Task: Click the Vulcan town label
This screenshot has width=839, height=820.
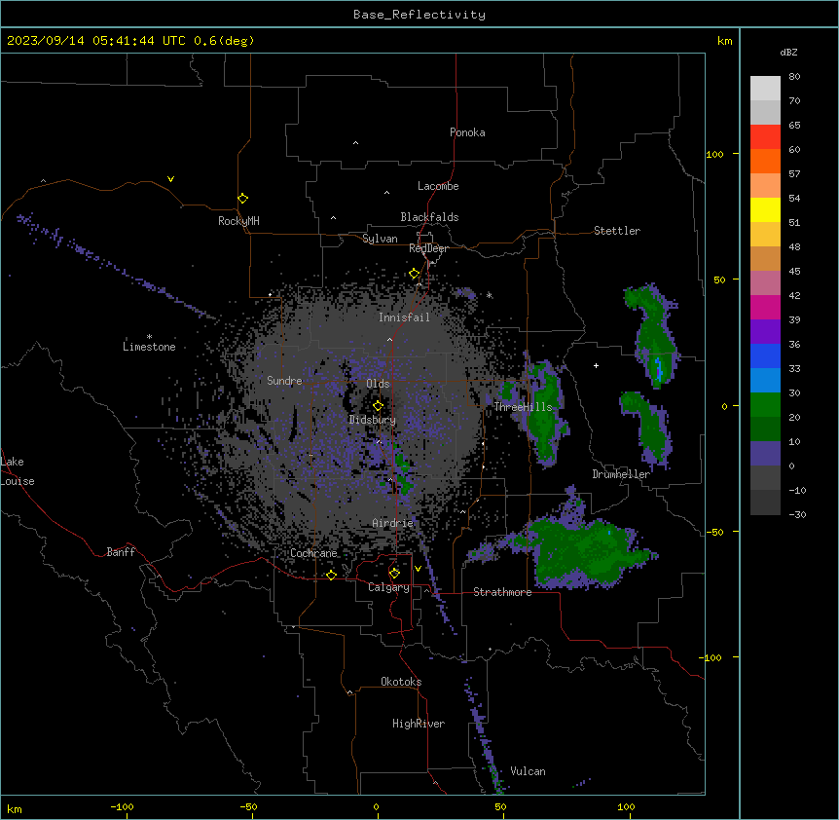Action: tap(529, 771)
